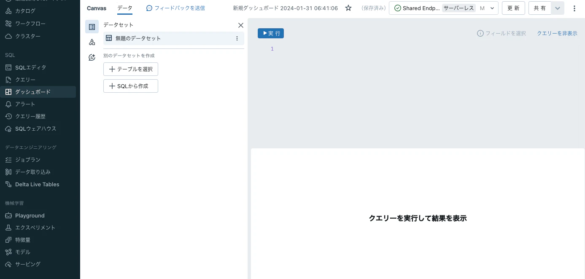Click the ダッシュボード grid icon
The width and height of the screenshot is (585, 279).
click(x=8, y=92)
